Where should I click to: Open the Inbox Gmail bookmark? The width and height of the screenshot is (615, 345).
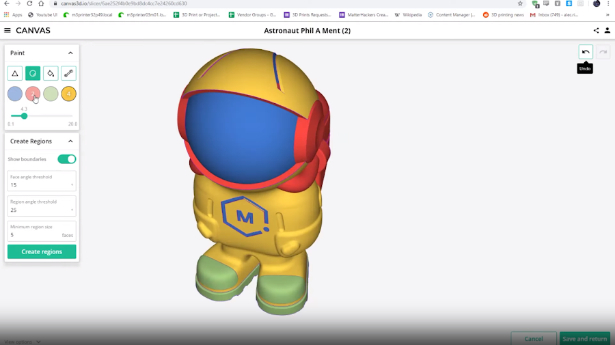coord(554,15)
